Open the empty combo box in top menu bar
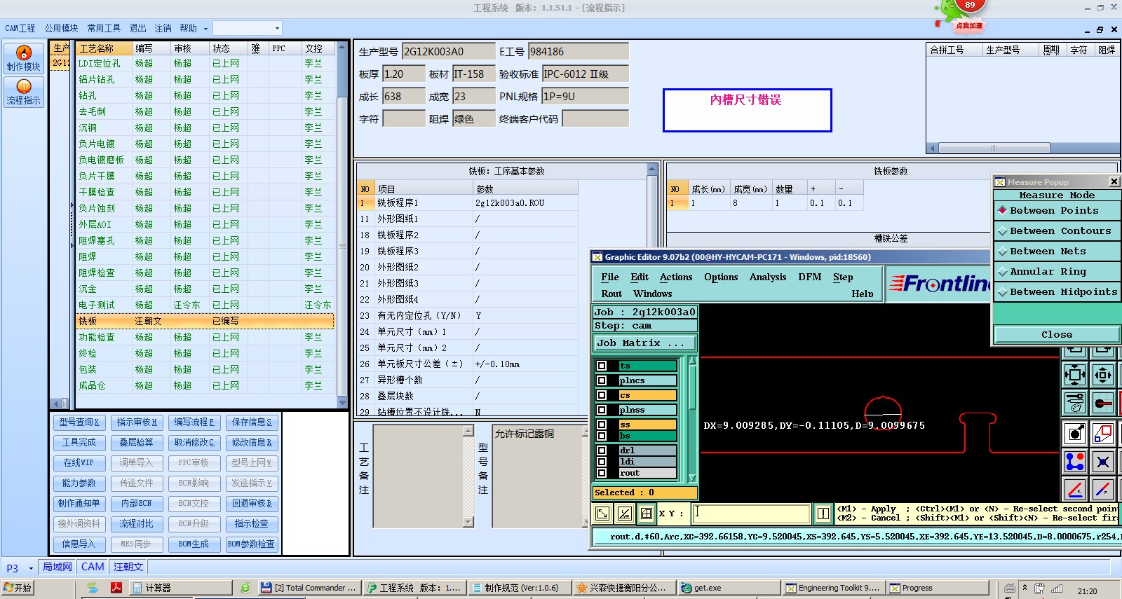 (247, 28)
